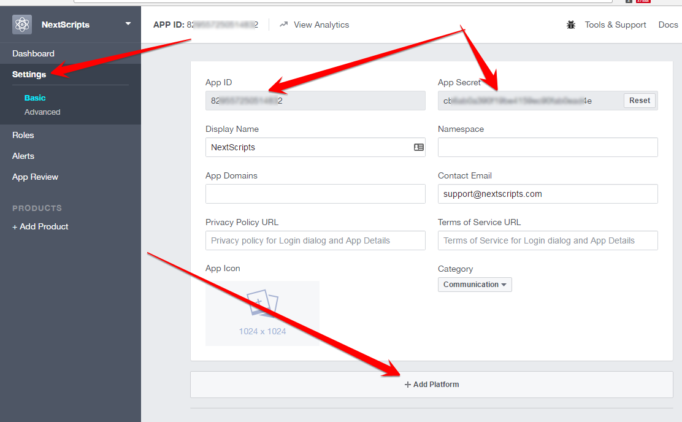Click the bug icon beside Tools & Support

[570, 25]
